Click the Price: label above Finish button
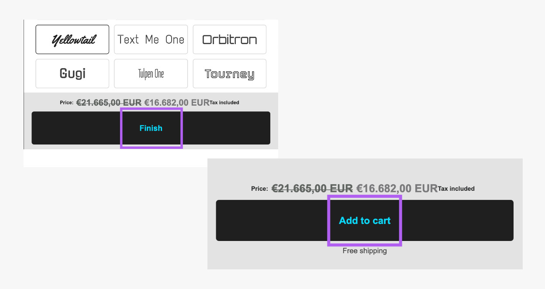Screen dimensions: 545x289 [x=66, y=103]
